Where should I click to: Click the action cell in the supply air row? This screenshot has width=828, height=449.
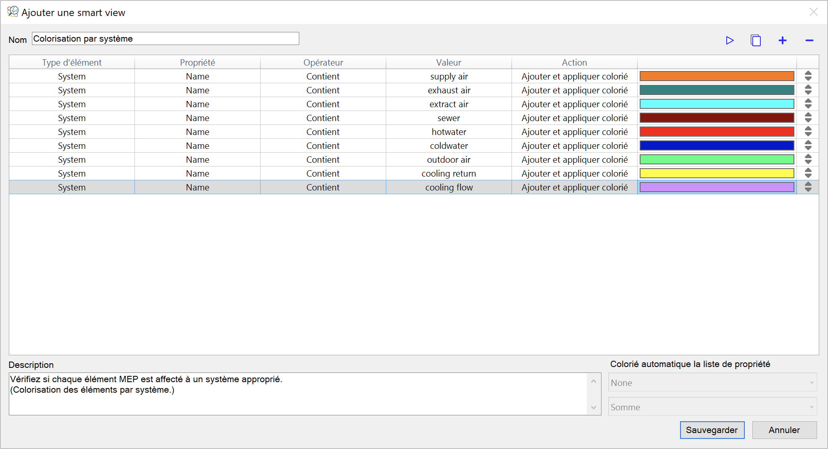pyautogui.click(x=575, y=76)
